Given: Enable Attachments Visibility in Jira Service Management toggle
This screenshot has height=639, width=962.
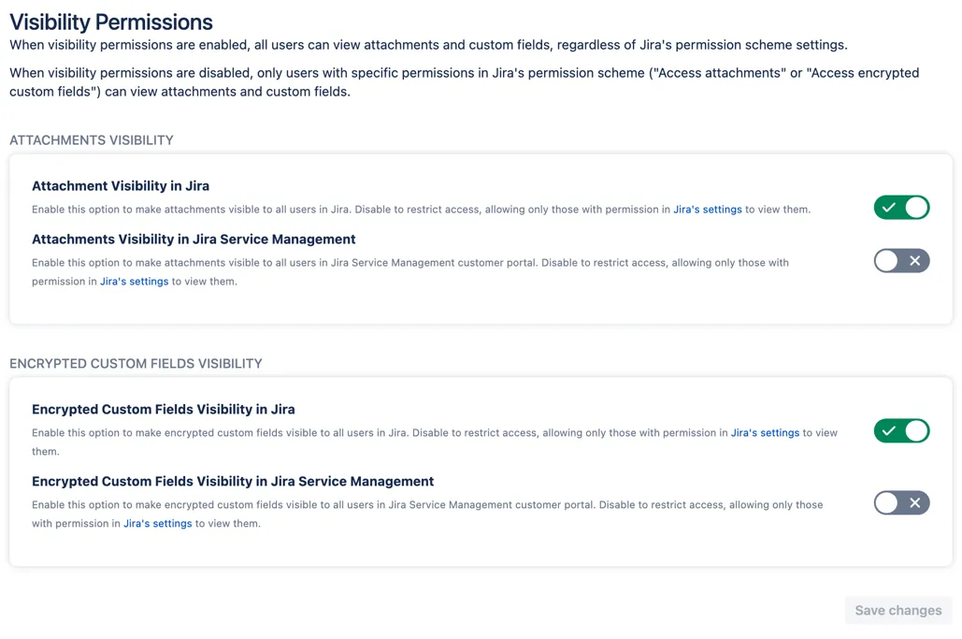Looking at the screenshot, I should 901,261.
